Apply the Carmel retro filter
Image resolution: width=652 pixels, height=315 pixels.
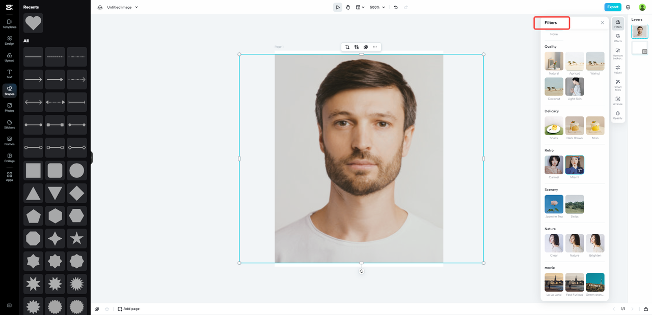pyautogui.click(x=554, y=165)
